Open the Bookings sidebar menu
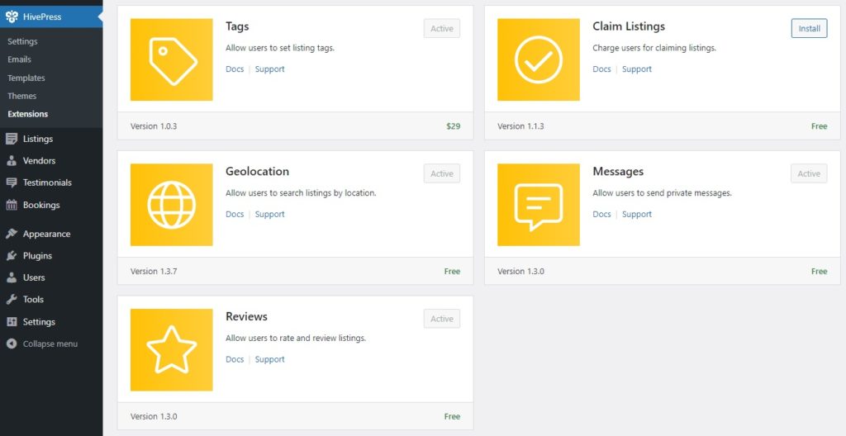The width and height of the screenshot is (846, 436). click(x=41, y=205)
